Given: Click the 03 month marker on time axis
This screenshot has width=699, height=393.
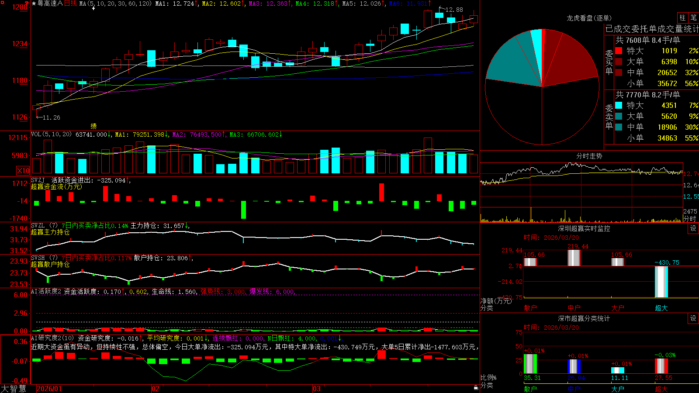Looking at the screenshot, I should point(317,389).
